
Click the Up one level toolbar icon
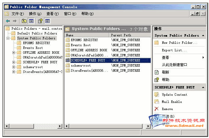(x=24, y=21)
